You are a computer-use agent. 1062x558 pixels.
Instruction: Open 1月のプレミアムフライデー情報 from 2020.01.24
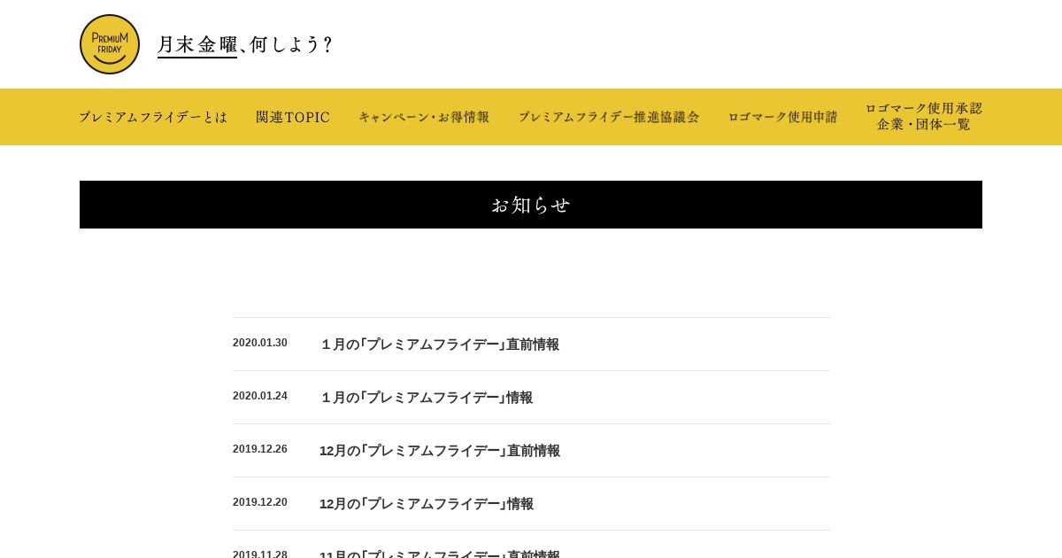pyautogui.click(x=427, y=398)
